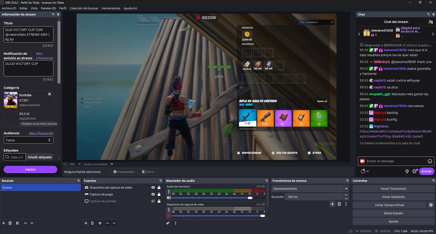Open channel points icon below chat input
Image resolution: width=436 pixels, height=234 pixels.
click(x=363, y=171)
